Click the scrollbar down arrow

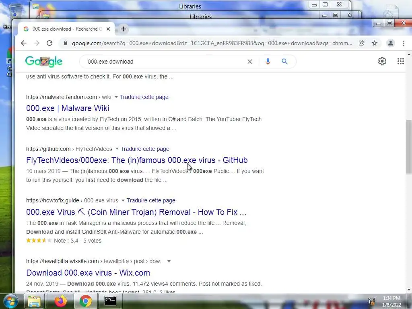(x=409, y=290)
